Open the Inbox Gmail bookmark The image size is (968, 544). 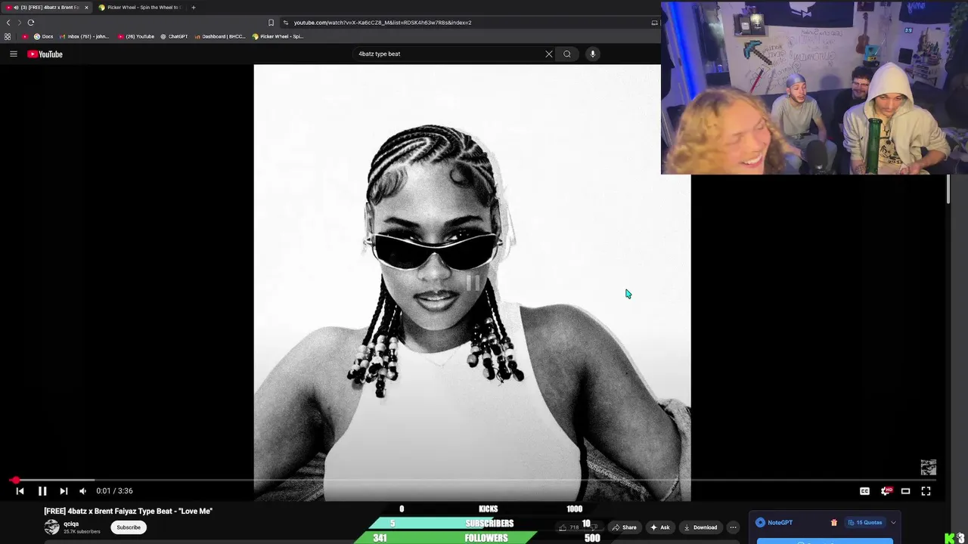click(x=83, y=36)
